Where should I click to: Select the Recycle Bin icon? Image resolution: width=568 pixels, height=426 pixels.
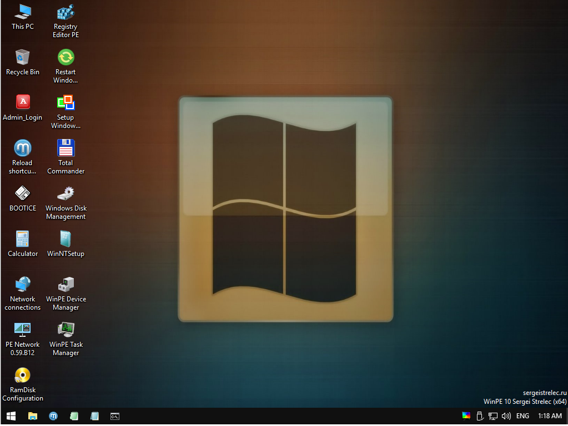22,58
